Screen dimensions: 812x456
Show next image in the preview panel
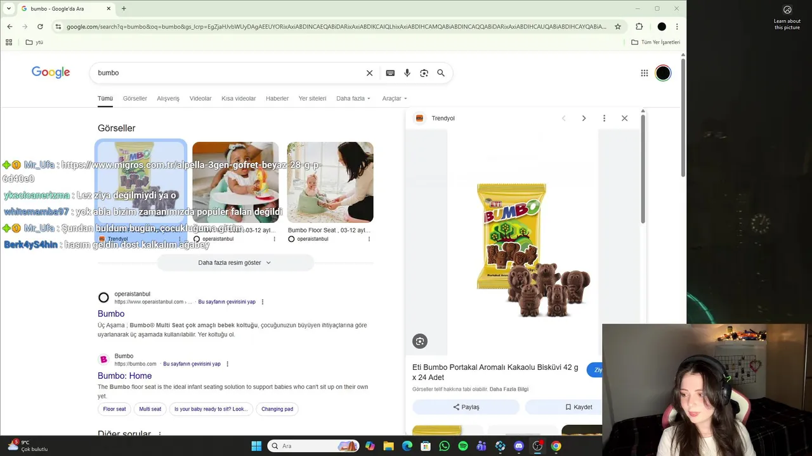point(584,118)
